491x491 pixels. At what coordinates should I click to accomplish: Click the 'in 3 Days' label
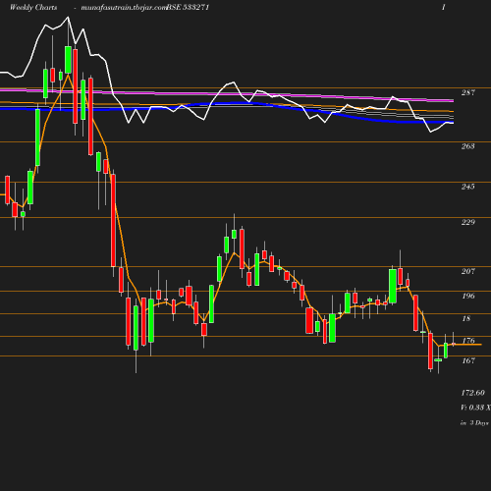tap(474, 423)
